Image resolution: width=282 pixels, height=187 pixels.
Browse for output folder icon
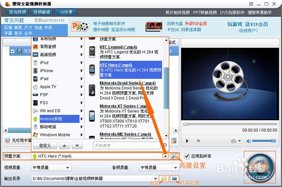[164, 179]
